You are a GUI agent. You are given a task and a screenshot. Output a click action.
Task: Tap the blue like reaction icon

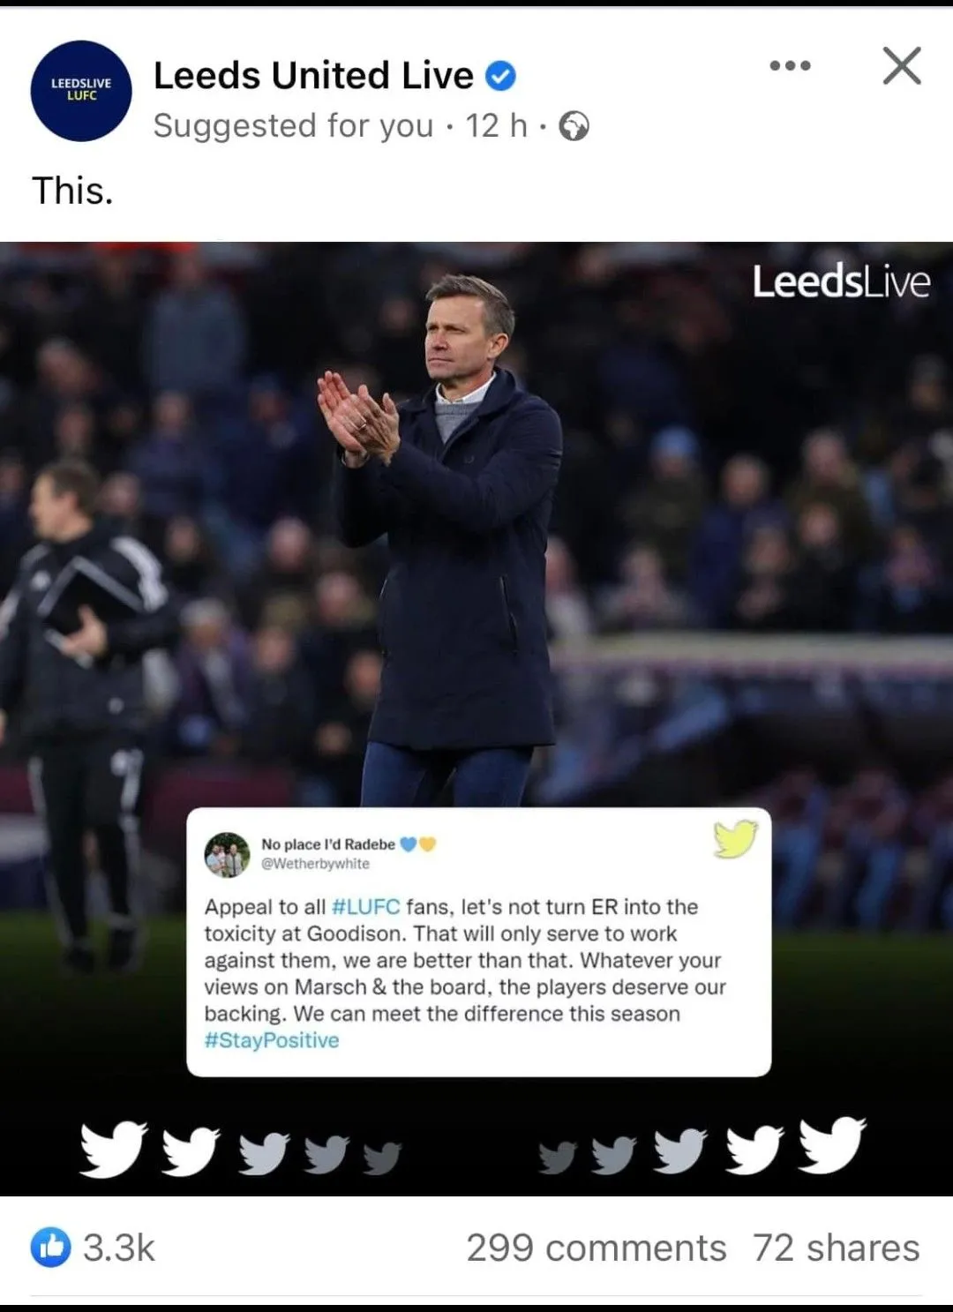pyautogui.click(x=51, y=1247)
